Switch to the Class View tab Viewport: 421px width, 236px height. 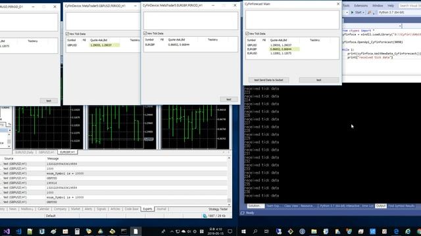(x=291, y=206)
